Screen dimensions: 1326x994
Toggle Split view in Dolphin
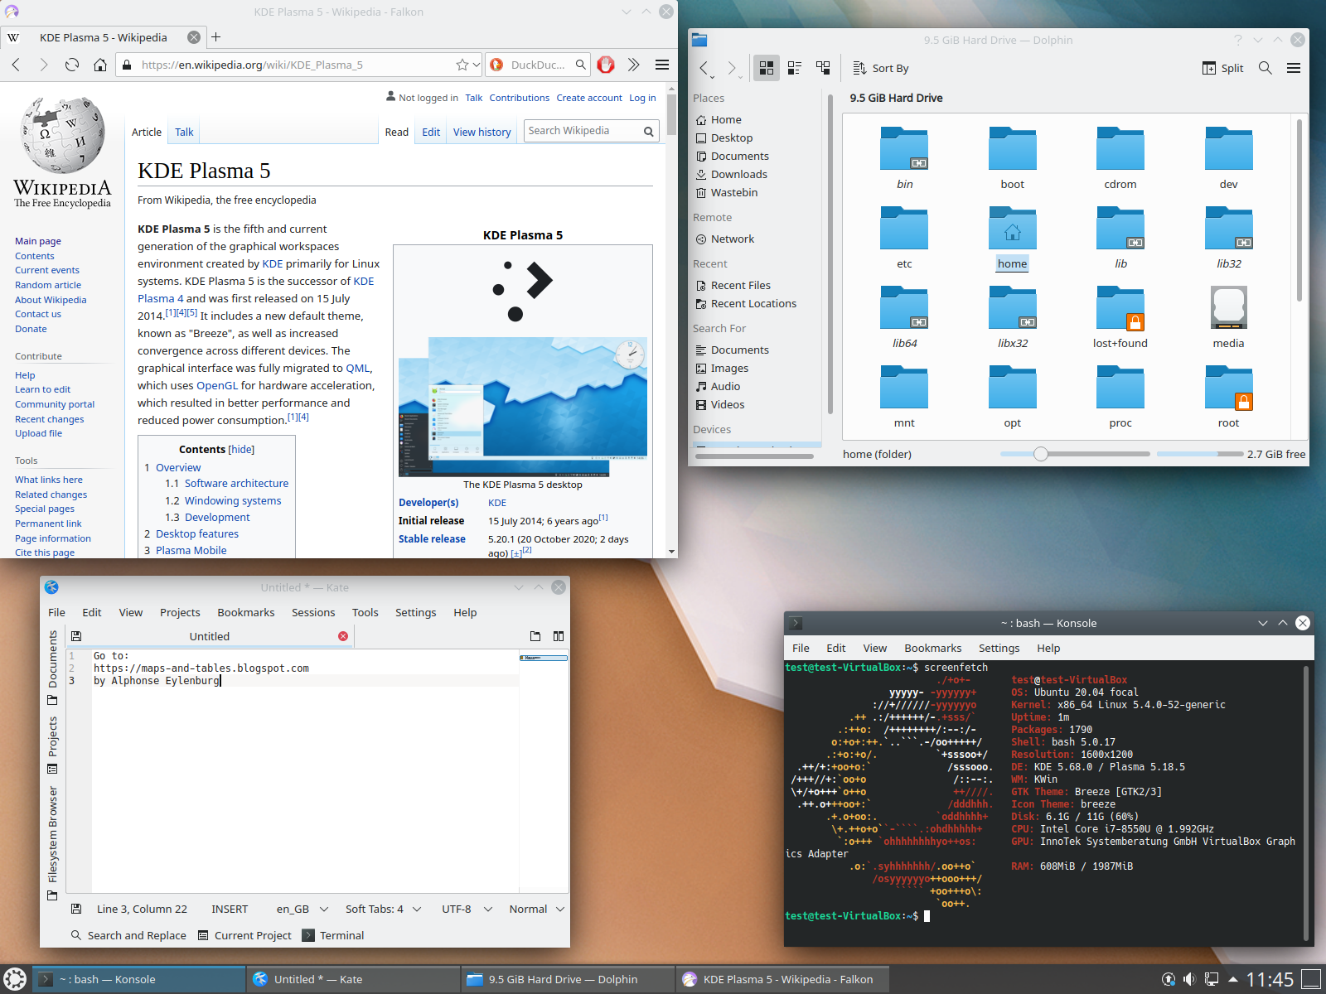[1222, 68]
